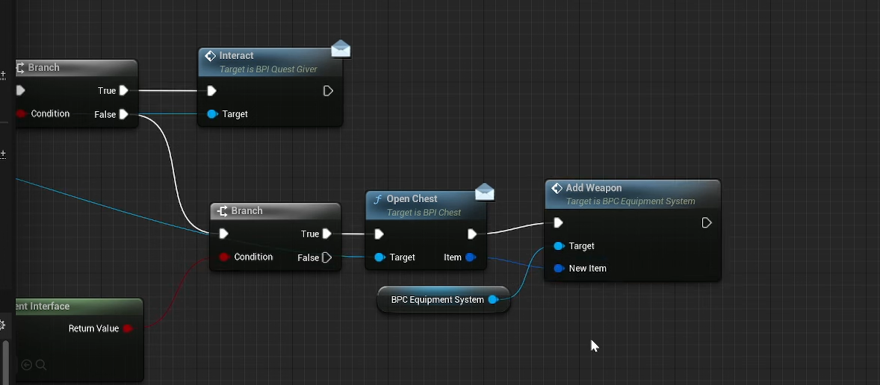
Task: Click the New Item pin on Add Weapon
Action: pos(559,269)
